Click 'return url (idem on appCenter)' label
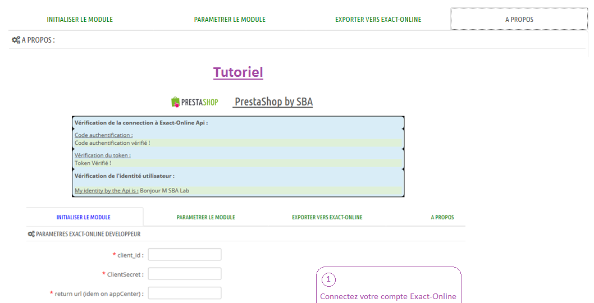The width and height of the screenshot is (594, 303). (99, 293)
